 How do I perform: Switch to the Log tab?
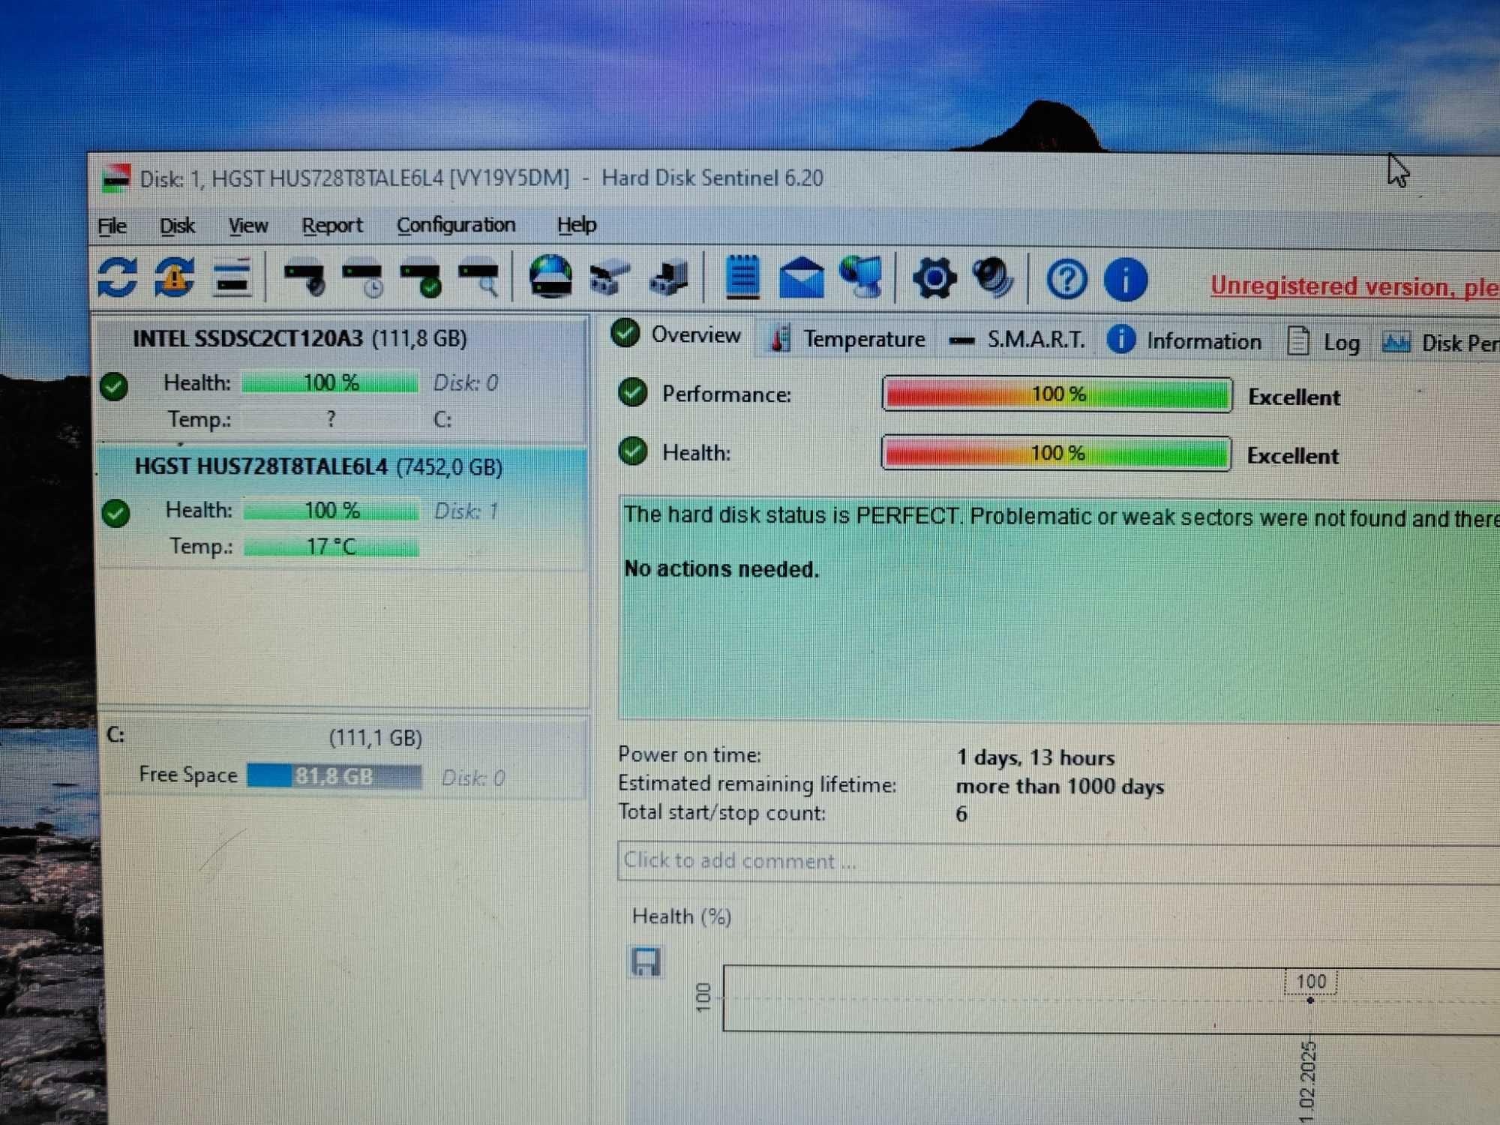pos(1324,343)
